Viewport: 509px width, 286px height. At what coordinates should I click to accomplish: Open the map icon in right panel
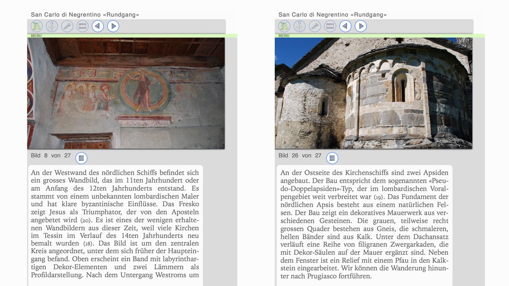[284, 26]
